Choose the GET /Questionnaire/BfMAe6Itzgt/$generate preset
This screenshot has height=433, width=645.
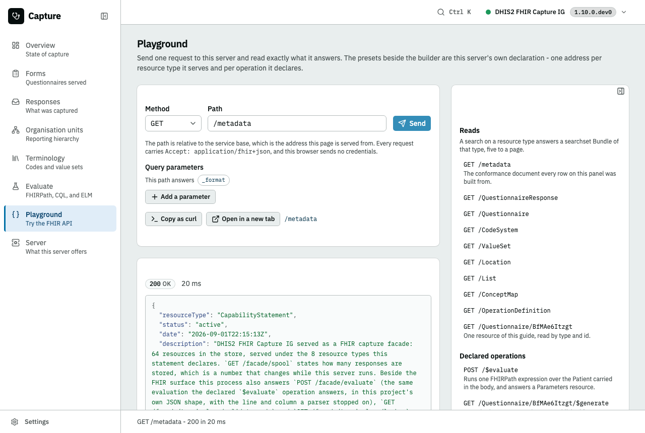[x=540, y=403]
